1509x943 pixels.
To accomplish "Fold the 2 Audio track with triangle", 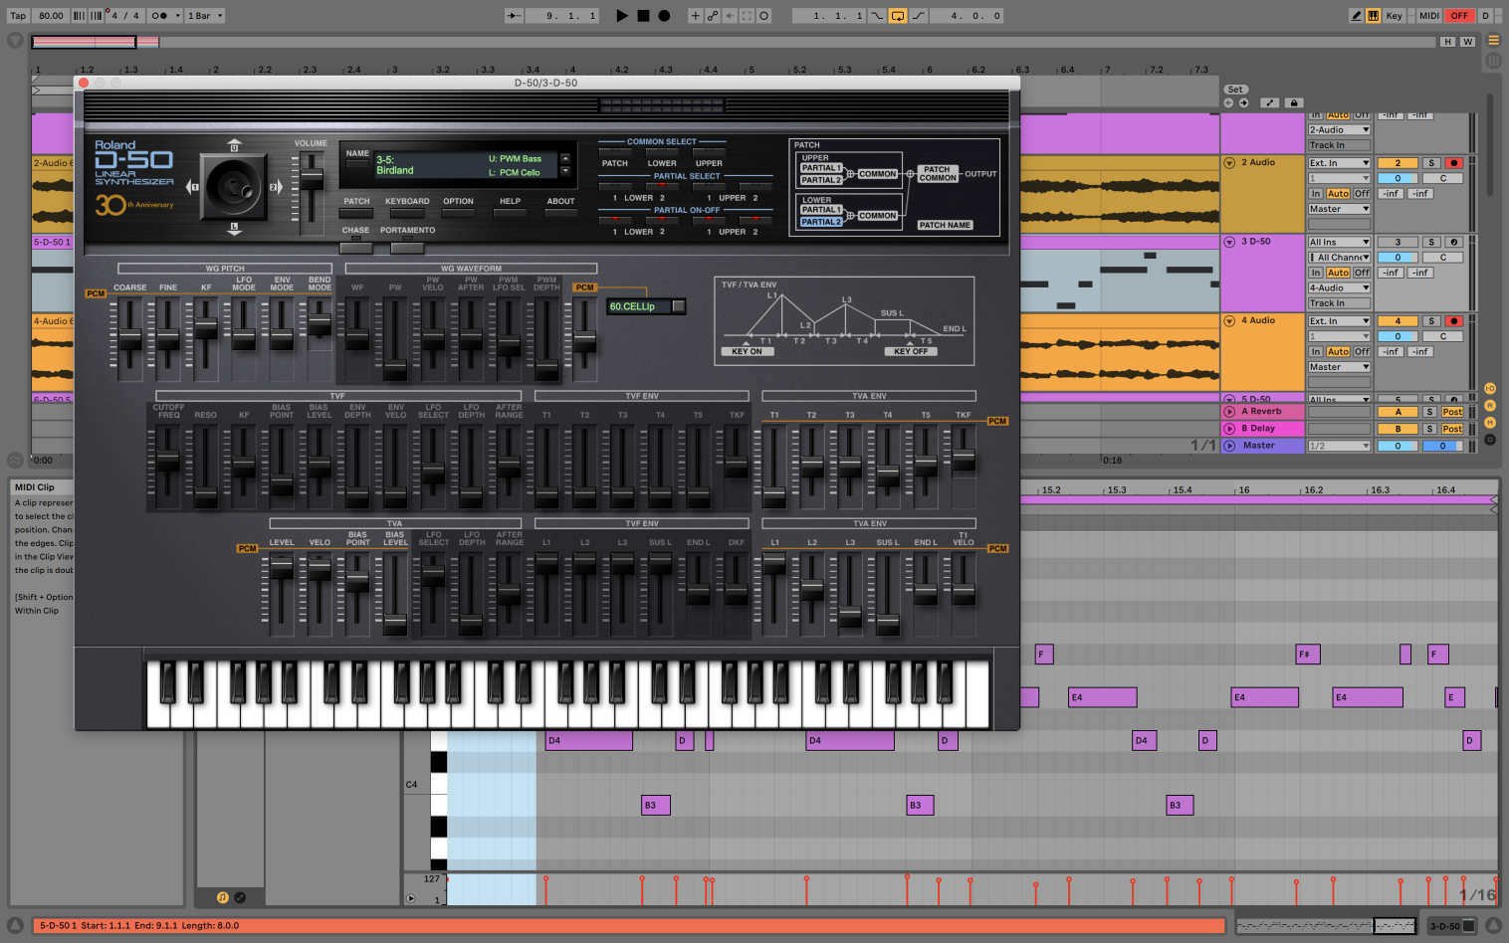I will click(1229, 162).
